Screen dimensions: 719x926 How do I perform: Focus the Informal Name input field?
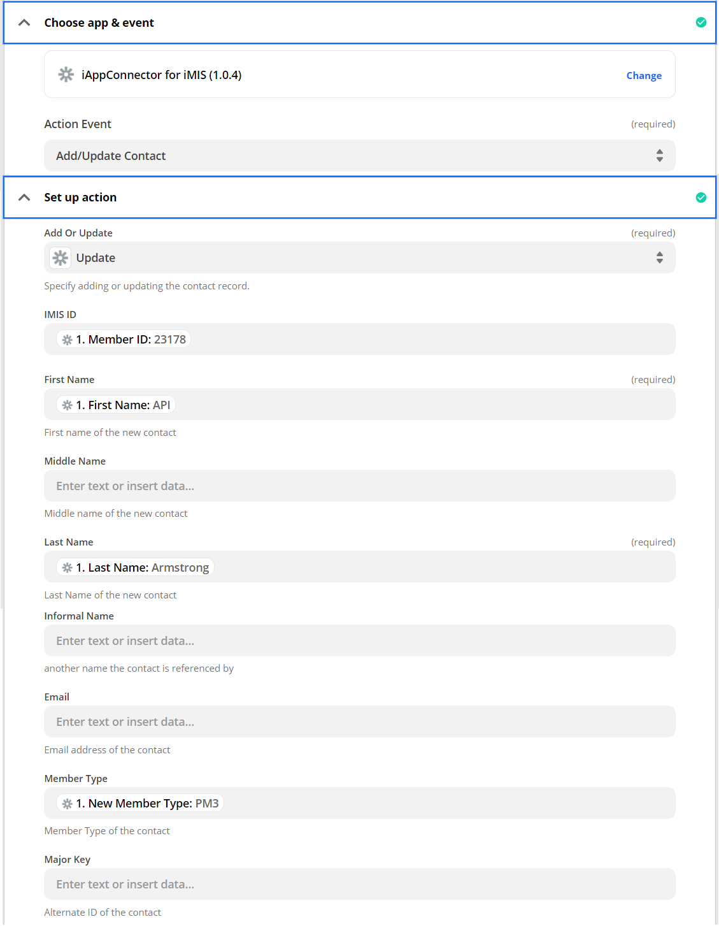359,641
